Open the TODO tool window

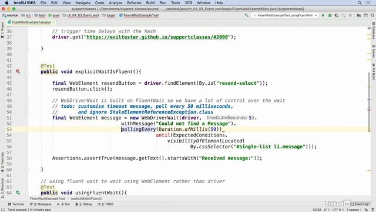pos(106,204)
